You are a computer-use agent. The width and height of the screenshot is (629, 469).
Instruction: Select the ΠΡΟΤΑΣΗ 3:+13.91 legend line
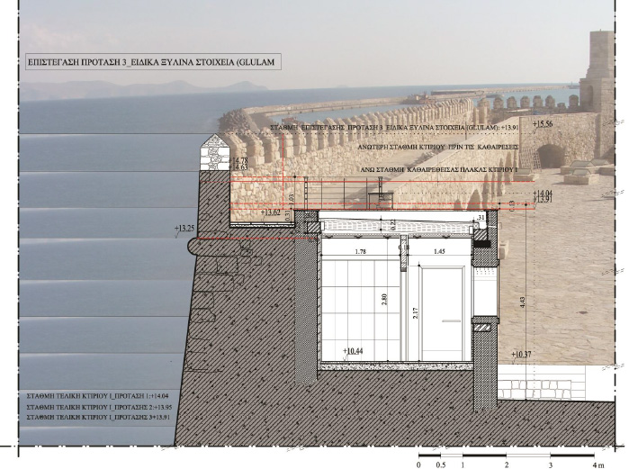[x=87, y=418]
